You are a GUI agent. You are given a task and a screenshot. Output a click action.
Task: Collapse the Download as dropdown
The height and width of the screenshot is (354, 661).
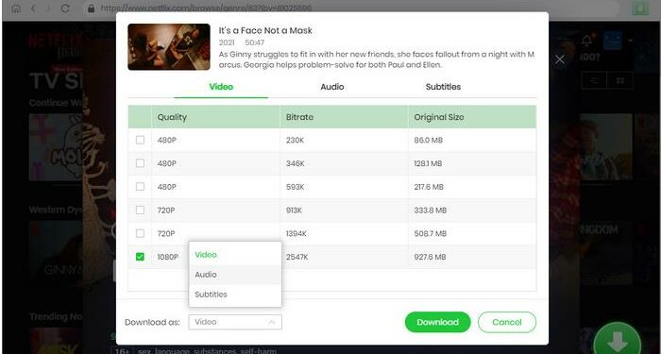point(235,322)
